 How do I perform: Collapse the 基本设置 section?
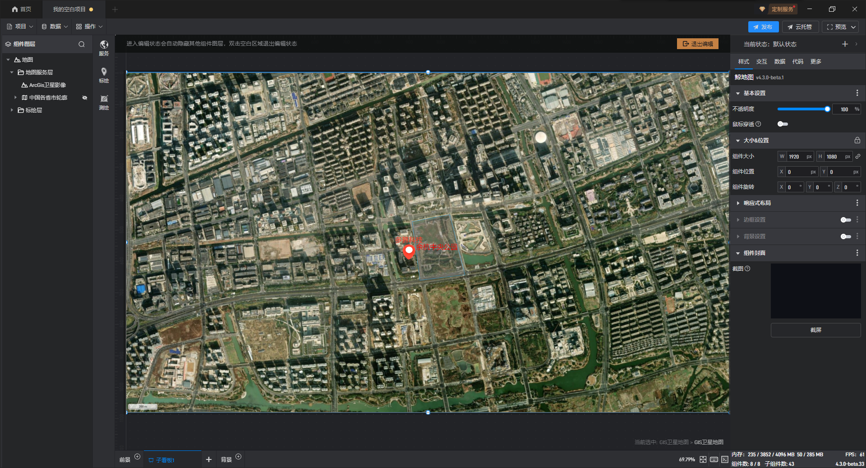(738, 93)
